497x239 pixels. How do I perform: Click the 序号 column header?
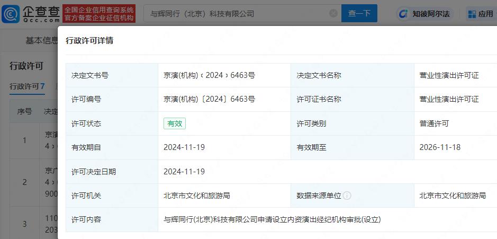click(24, 111)
